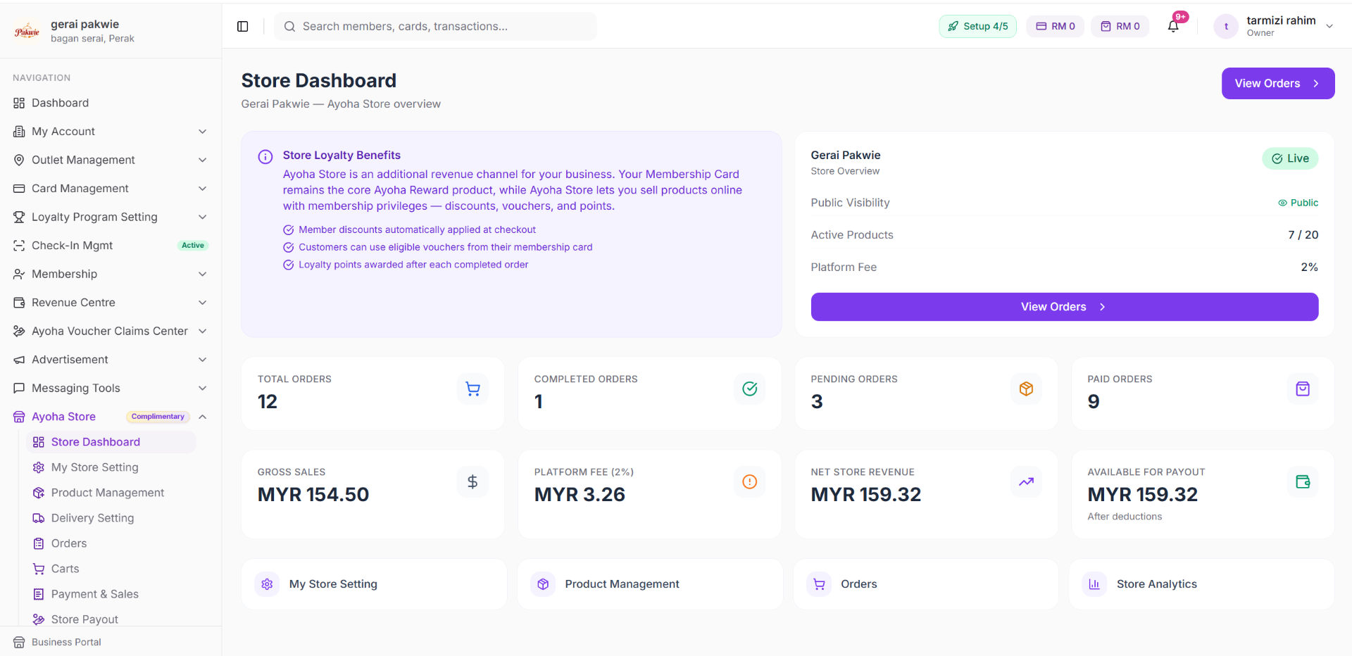Click the Store Dashboard page heading
The image size is (1352, 656).
(x=319, y=81)
